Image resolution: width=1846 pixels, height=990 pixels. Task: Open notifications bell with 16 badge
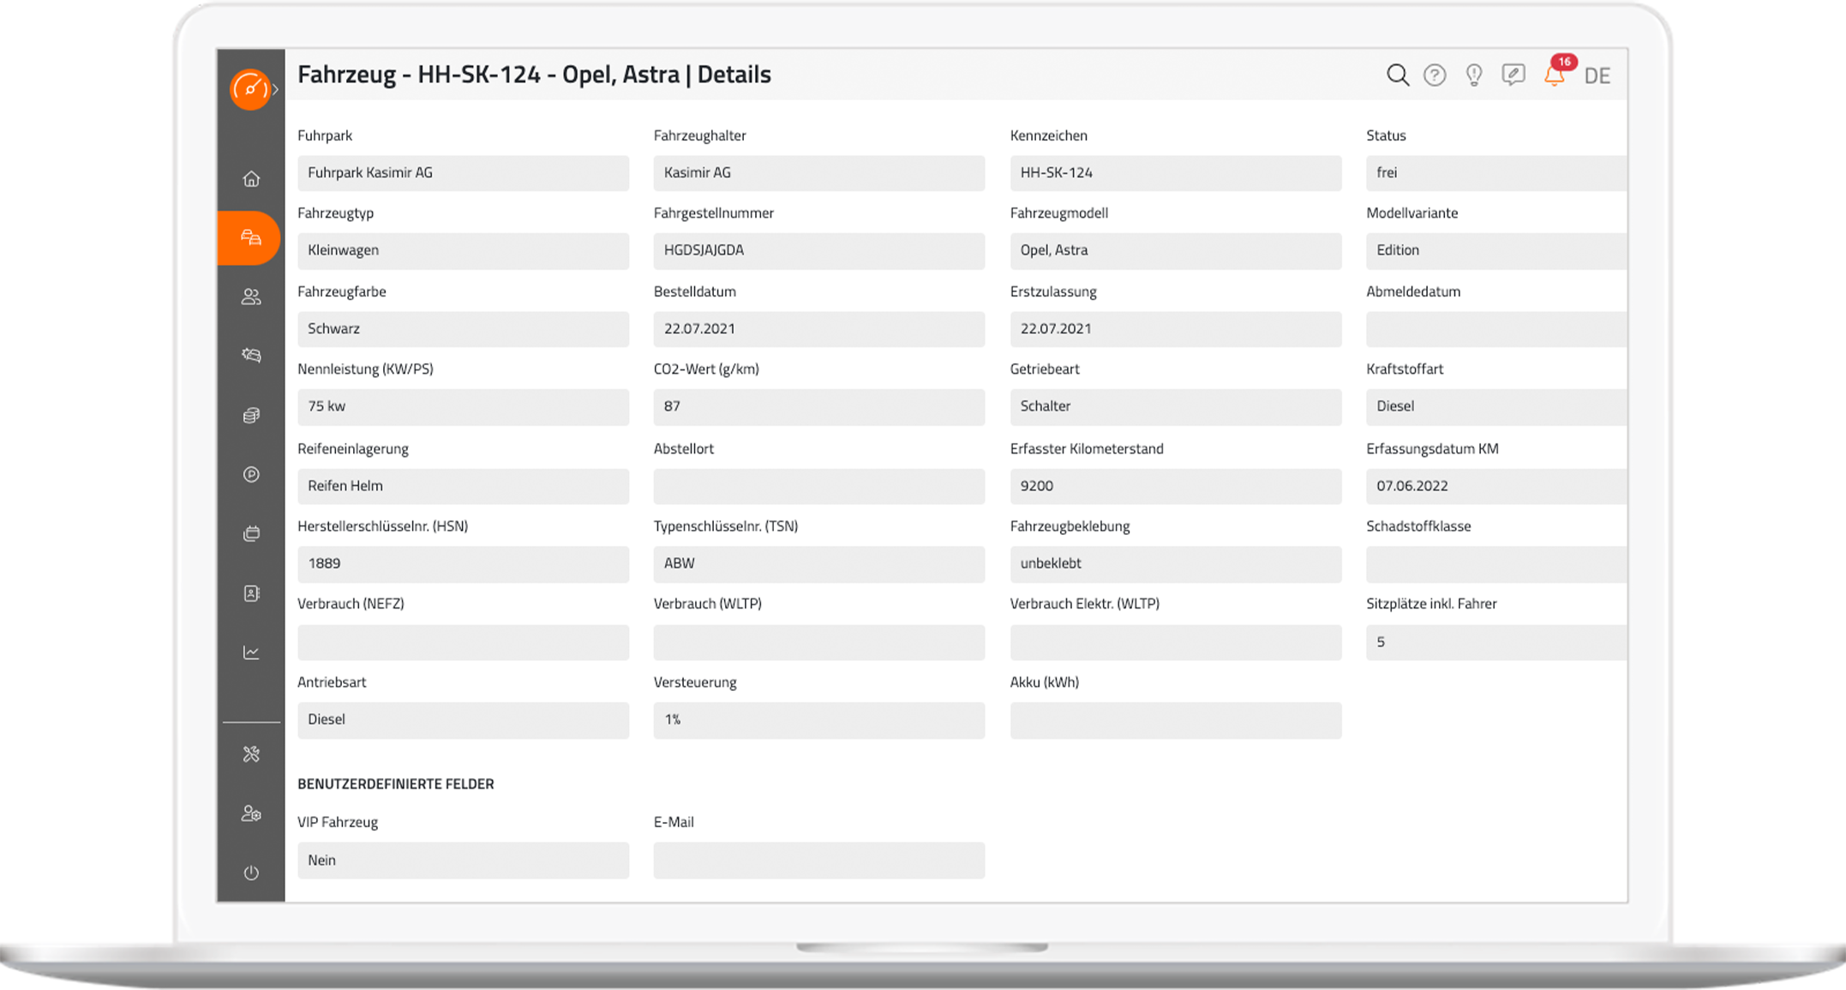click(1555, 75)
